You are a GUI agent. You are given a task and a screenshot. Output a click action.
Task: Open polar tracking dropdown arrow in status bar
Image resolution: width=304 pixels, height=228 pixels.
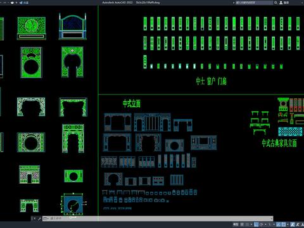(x=265, y=224)
